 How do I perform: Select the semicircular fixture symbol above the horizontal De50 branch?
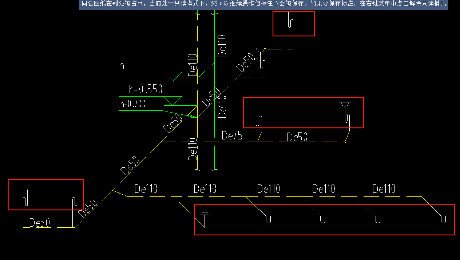(x=345, y=105)
